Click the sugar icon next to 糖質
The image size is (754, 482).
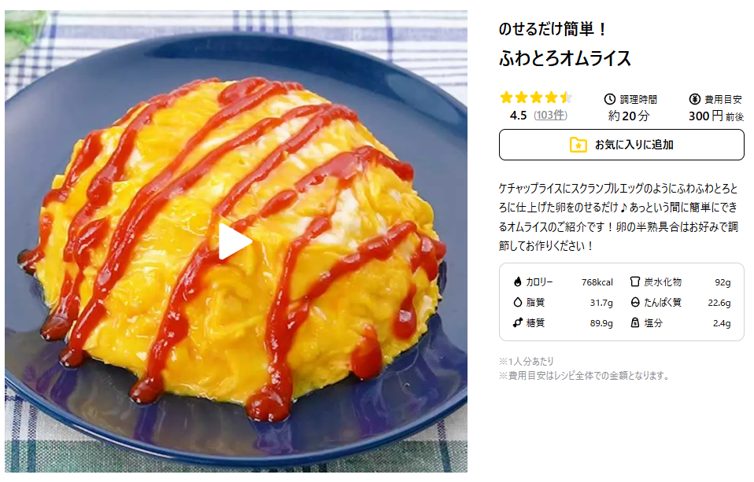(x=517, y=322)
